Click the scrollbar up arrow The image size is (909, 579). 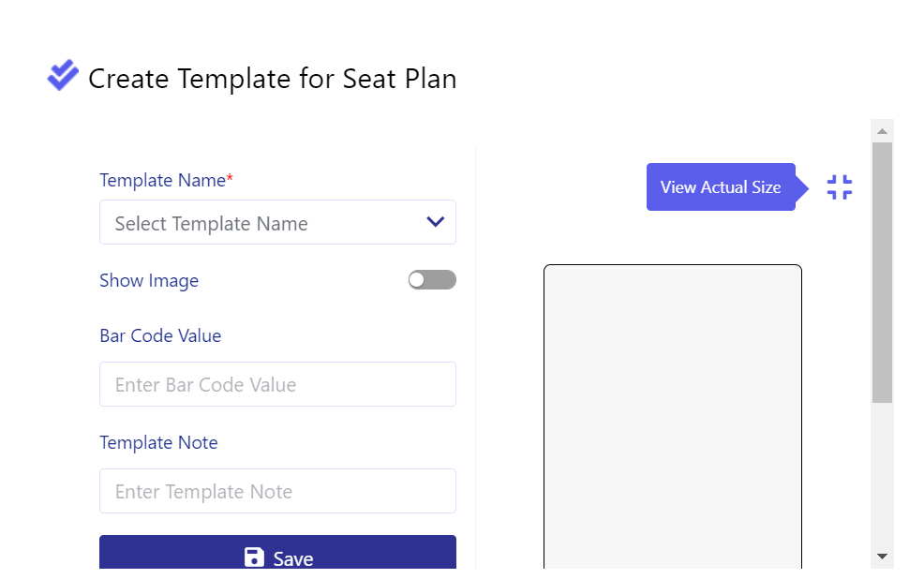coord(882,131)
